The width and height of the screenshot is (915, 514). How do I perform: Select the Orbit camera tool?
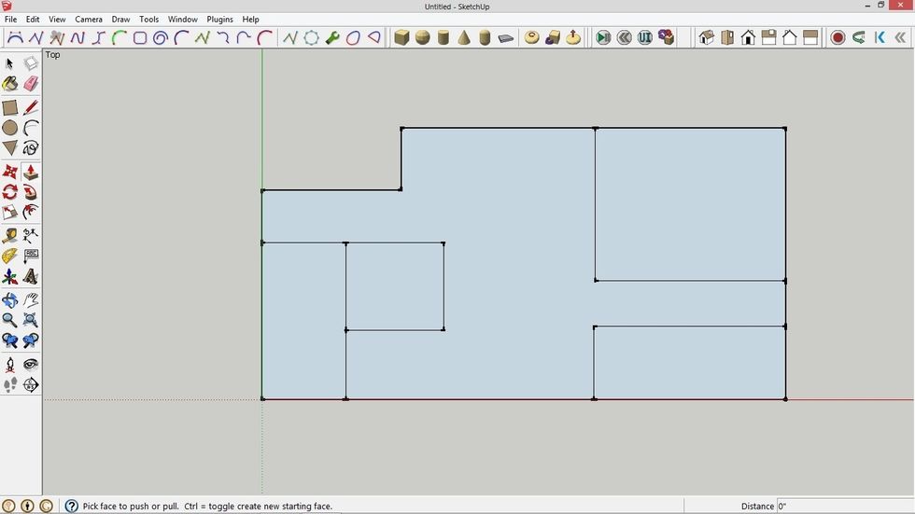point(10,300)
